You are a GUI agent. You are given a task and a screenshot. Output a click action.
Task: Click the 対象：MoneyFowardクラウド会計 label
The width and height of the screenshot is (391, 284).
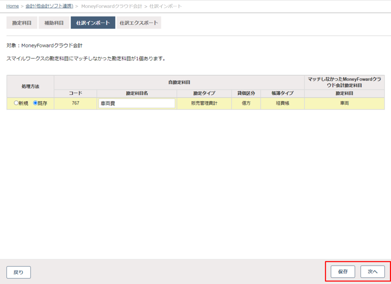tap(44, 45)
